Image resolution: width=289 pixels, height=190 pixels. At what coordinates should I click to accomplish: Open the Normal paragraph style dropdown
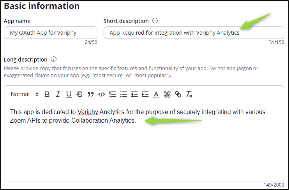pyautogui.click(x=25, y=94)
